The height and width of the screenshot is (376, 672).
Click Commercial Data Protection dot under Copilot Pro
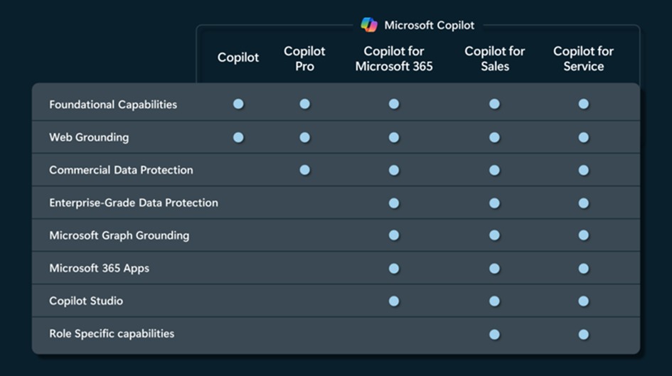304,170
